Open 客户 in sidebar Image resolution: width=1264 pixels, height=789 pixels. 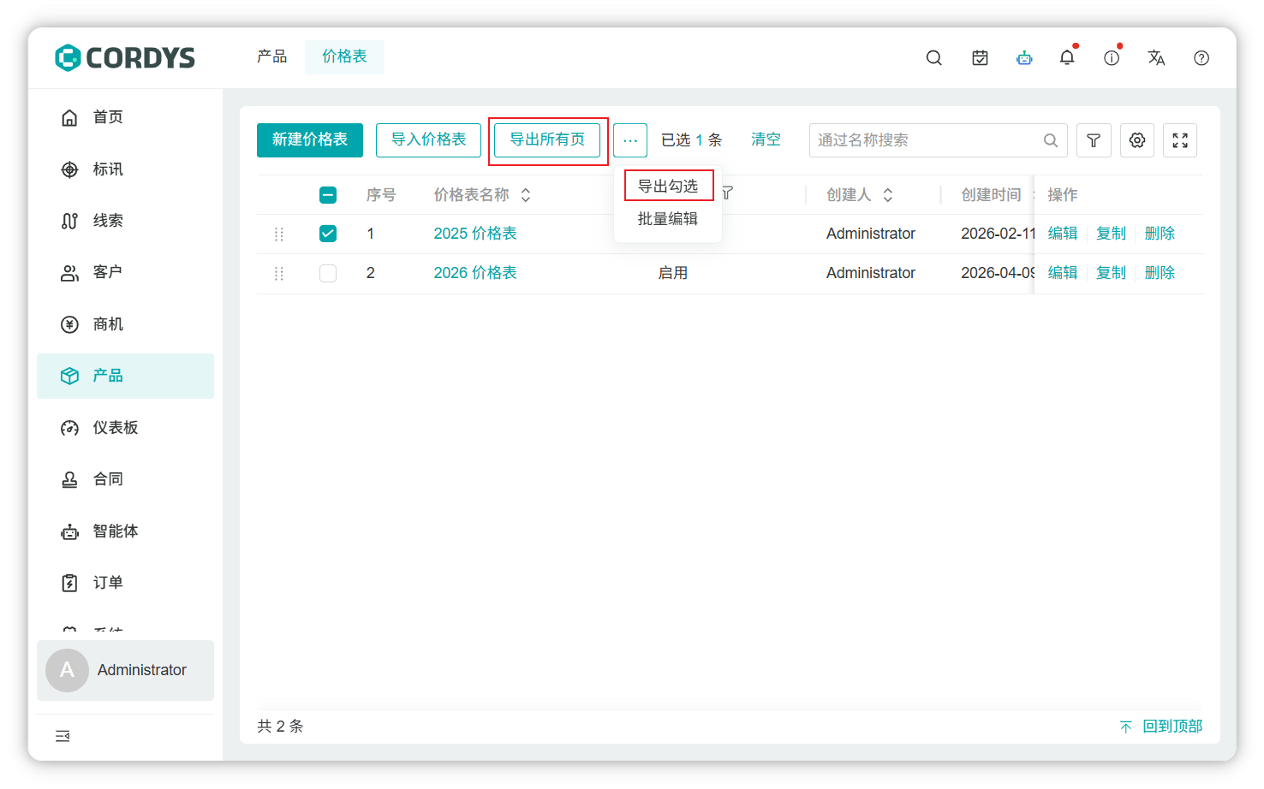[x=125, y=272]
